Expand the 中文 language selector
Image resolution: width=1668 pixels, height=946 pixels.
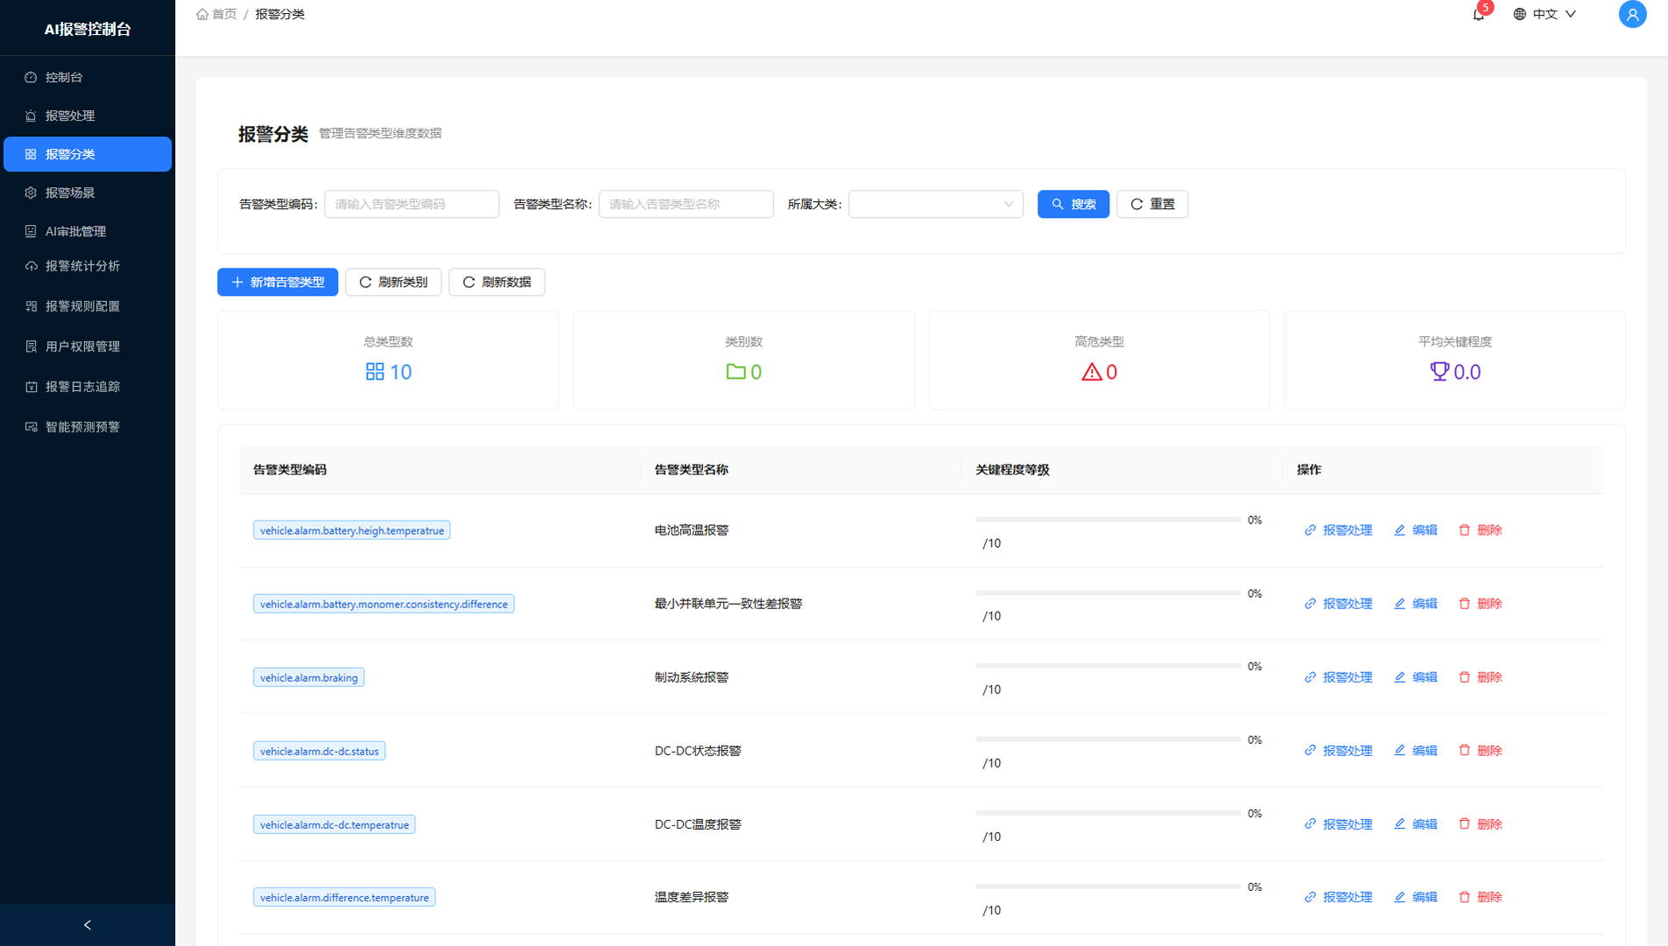1545,15
